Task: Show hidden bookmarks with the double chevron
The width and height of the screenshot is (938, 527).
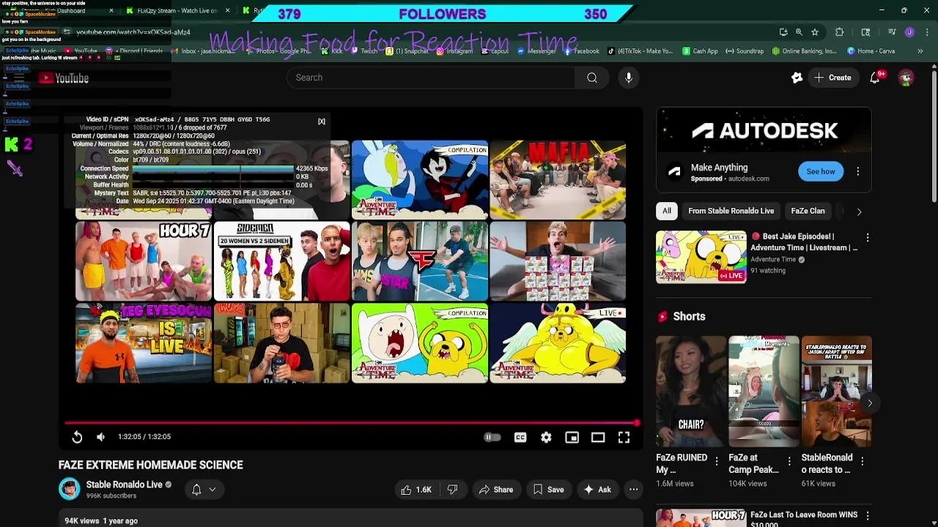Action: tap(920, 51)
